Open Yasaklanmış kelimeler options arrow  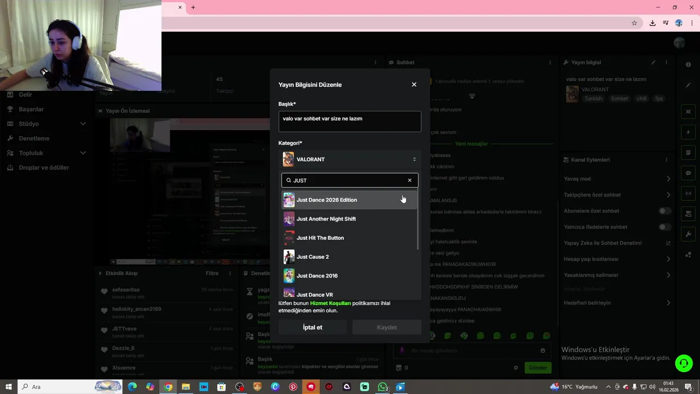[668, 275]
